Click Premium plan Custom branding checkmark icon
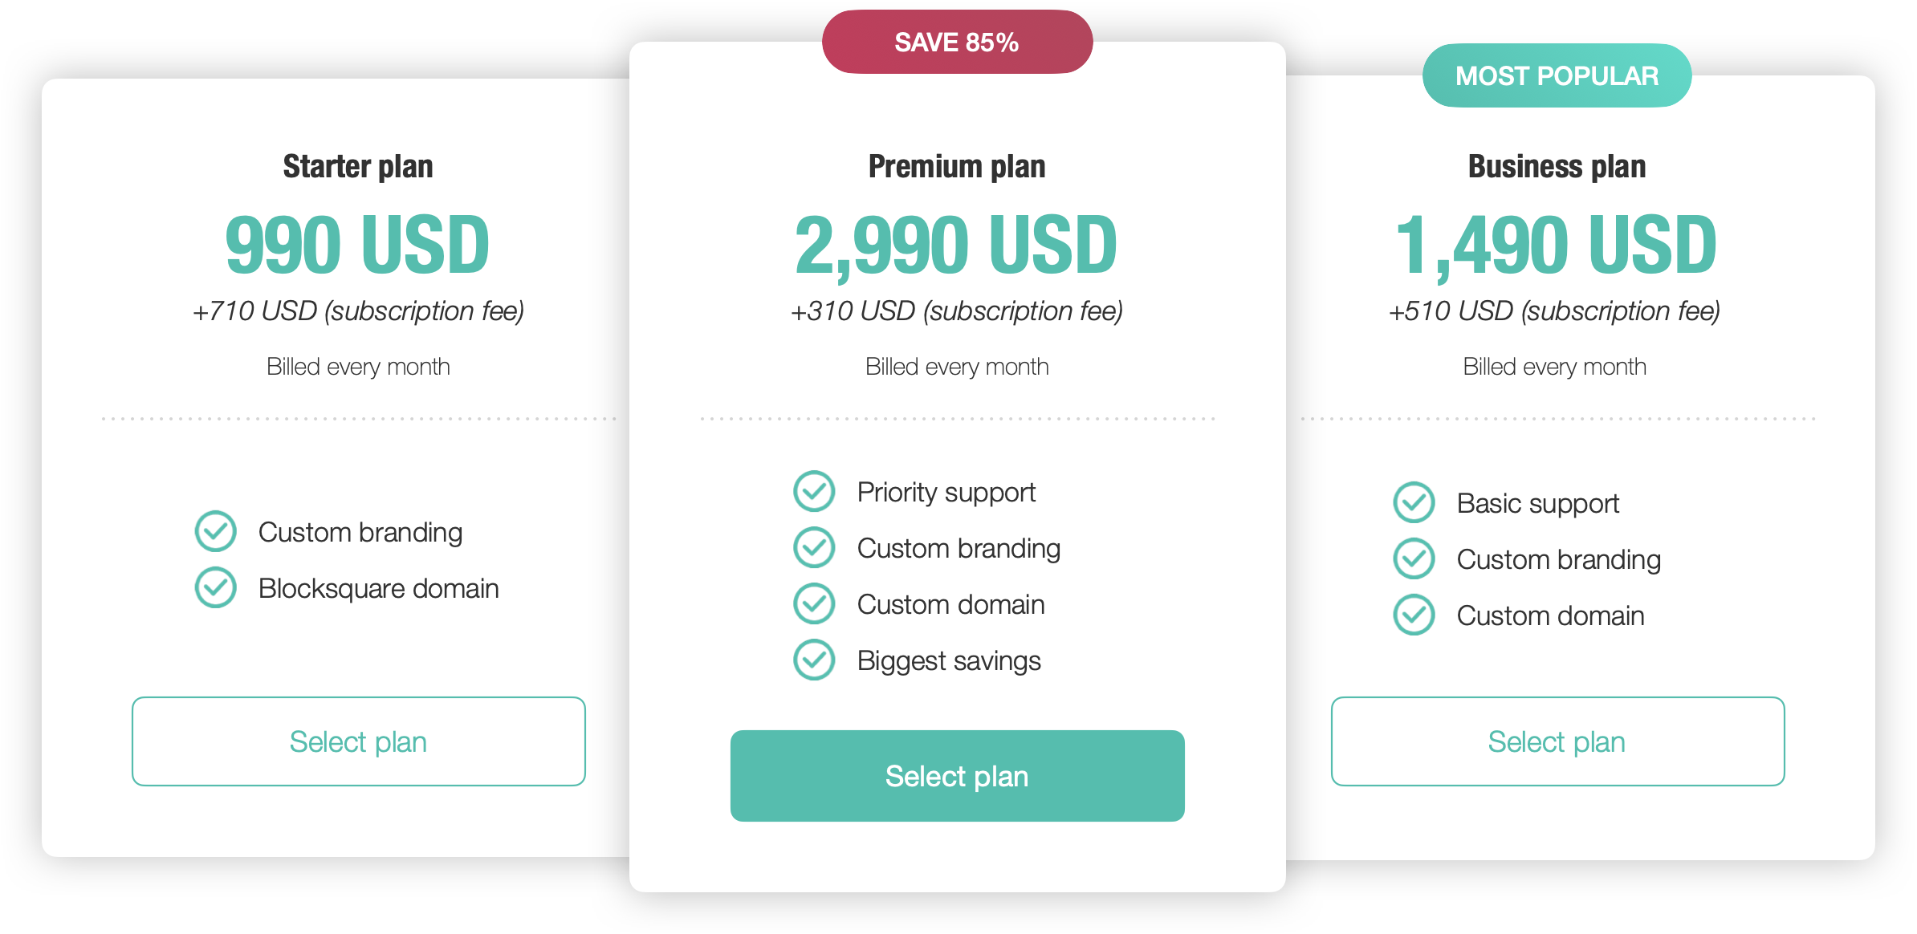1917x934 pixels. point(814,547)
